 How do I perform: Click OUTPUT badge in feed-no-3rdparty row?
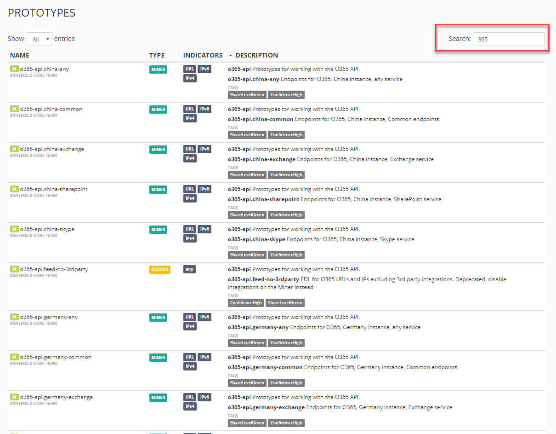160,270
